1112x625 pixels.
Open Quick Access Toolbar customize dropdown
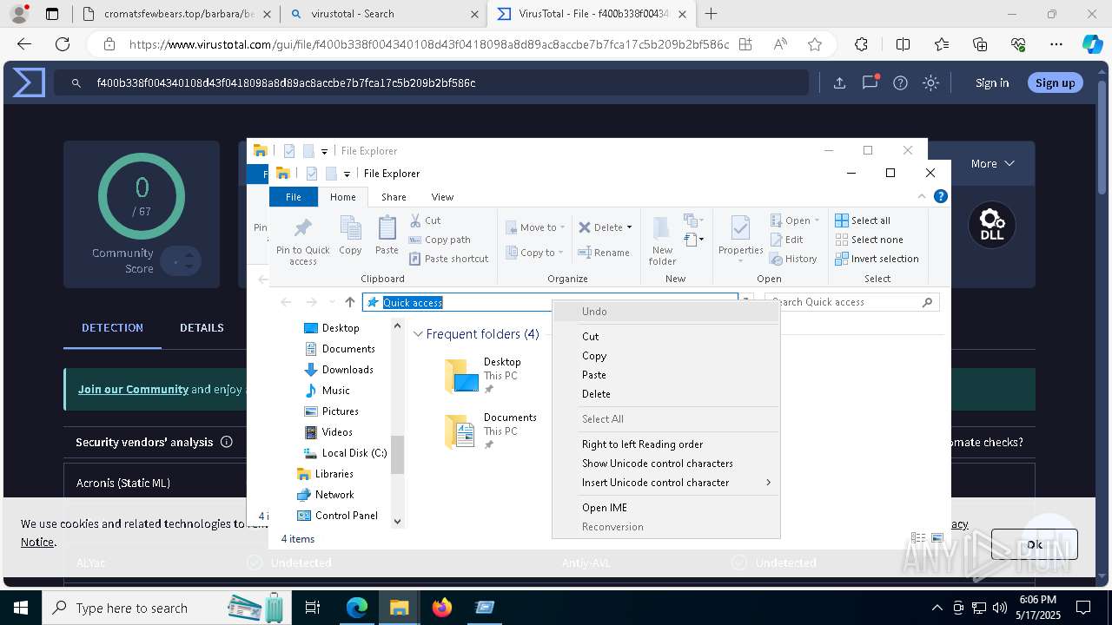[x=347, y=174]
